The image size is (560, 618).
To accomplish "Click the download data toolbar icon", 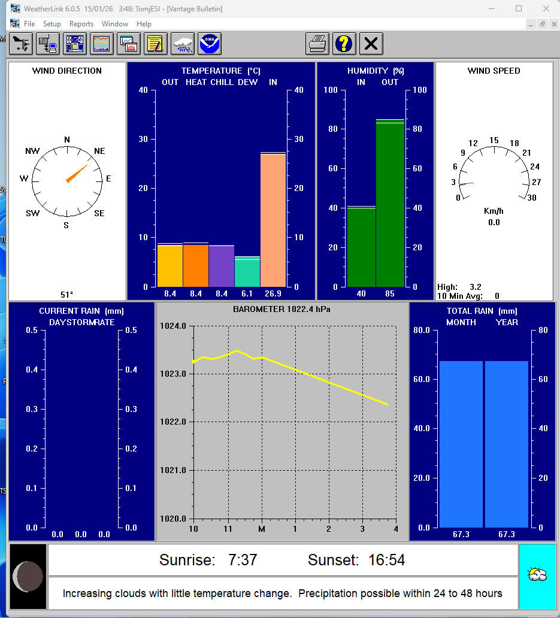I will (x=48, y=44).
